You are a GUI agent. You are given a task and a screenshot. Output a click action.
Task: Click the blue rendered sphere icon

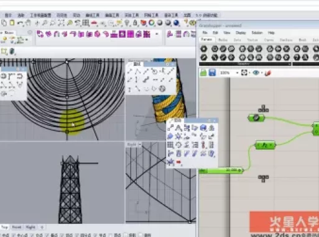coord(176,22)
